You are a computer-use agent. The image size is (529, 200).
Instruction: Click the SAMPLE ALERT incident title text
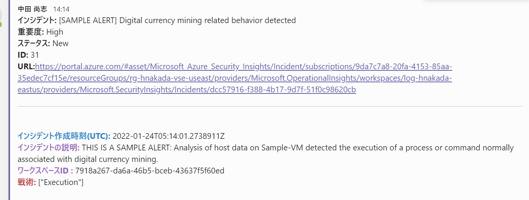click(177, 20)
